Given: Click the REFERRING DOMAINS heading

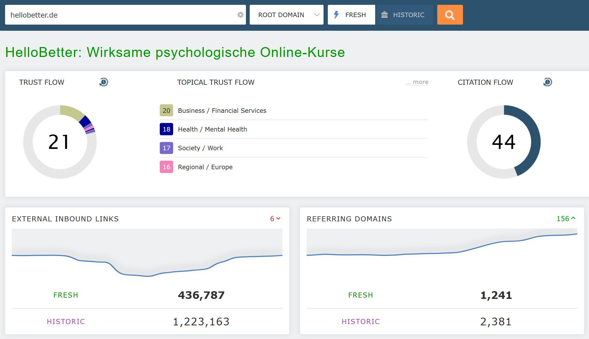Looking at the screenshot, I should [x=349, y=219].
